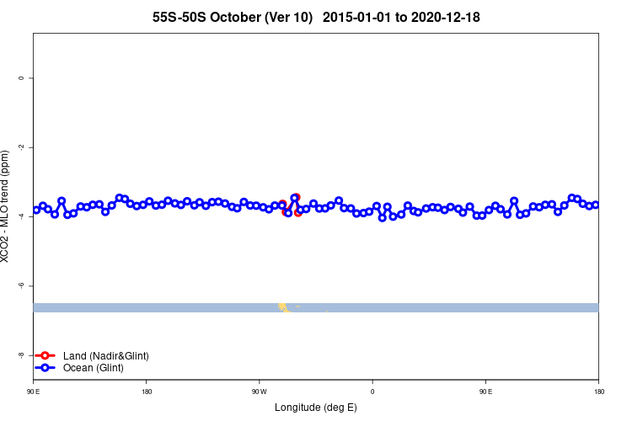Click the 180 tick label near left
Image resolution: width=632 pixels, height=421 pixels.
147,392
